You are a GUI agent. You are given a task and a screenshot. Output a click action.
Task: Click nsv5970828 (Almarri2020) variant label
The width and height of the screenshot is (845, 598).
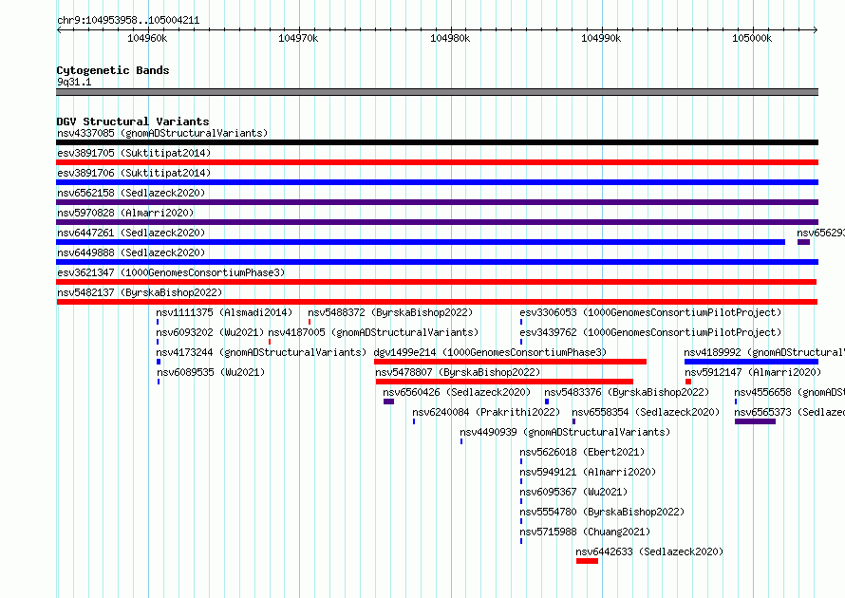[125, 213]
